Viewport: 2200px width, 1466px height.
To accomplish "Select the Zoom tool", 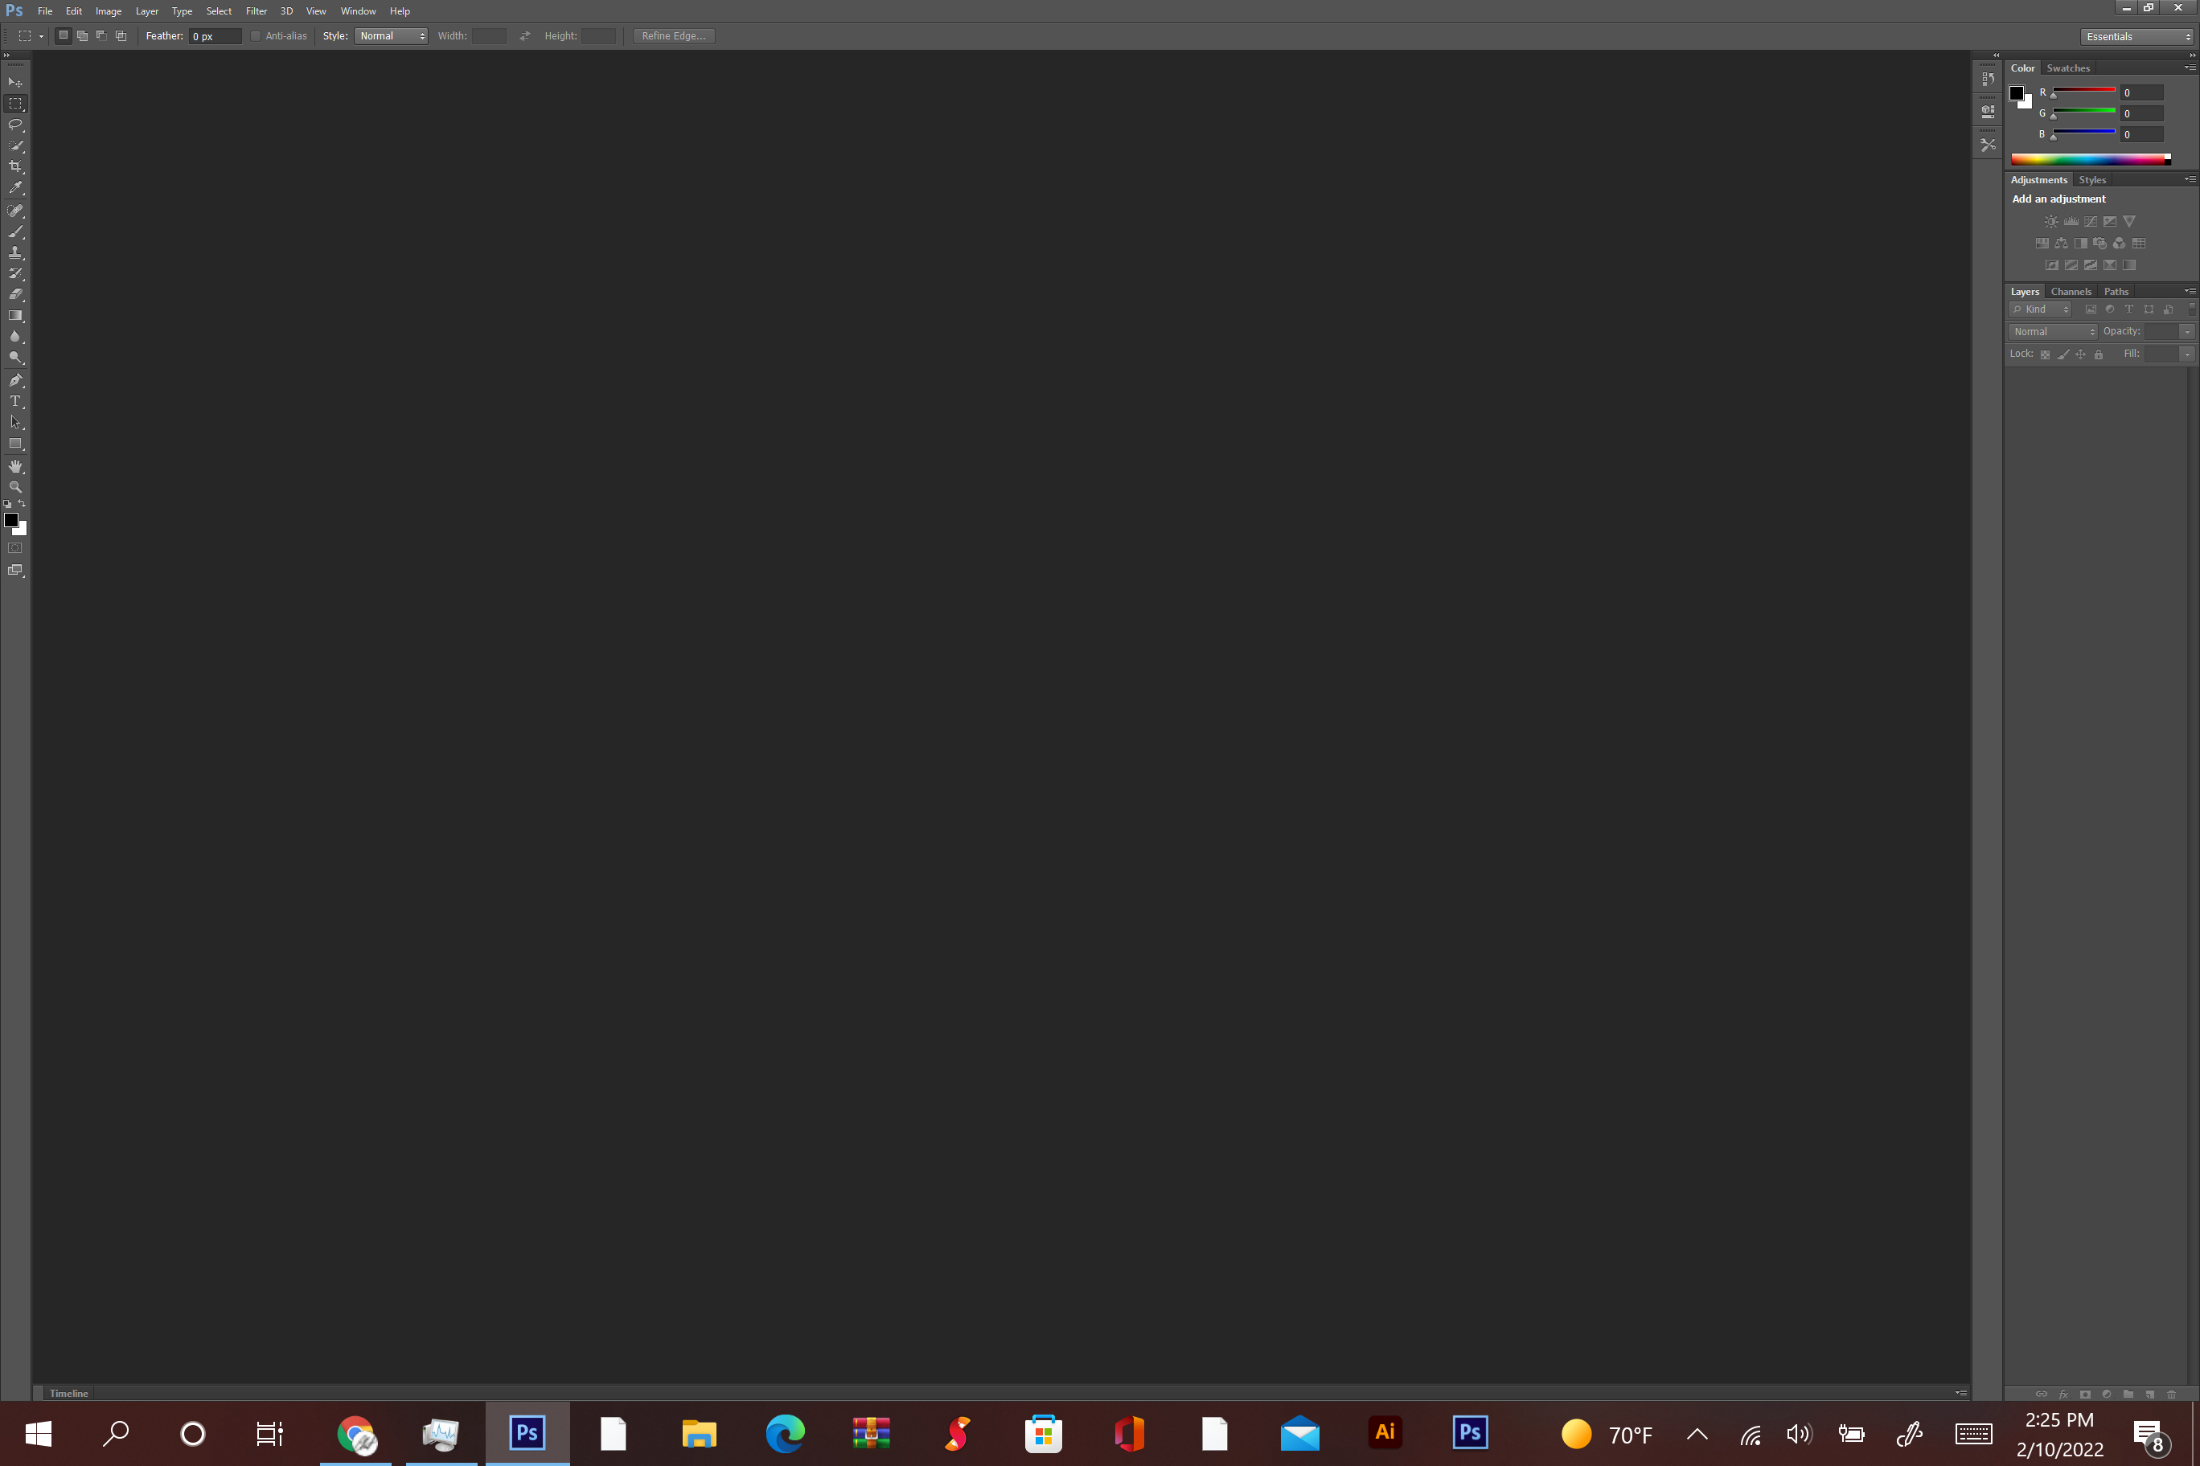I will (x=18, y=489).
